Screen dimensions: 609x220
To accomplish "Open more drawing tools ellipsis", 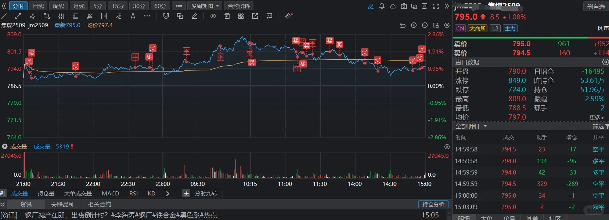I will click(147, 16).
